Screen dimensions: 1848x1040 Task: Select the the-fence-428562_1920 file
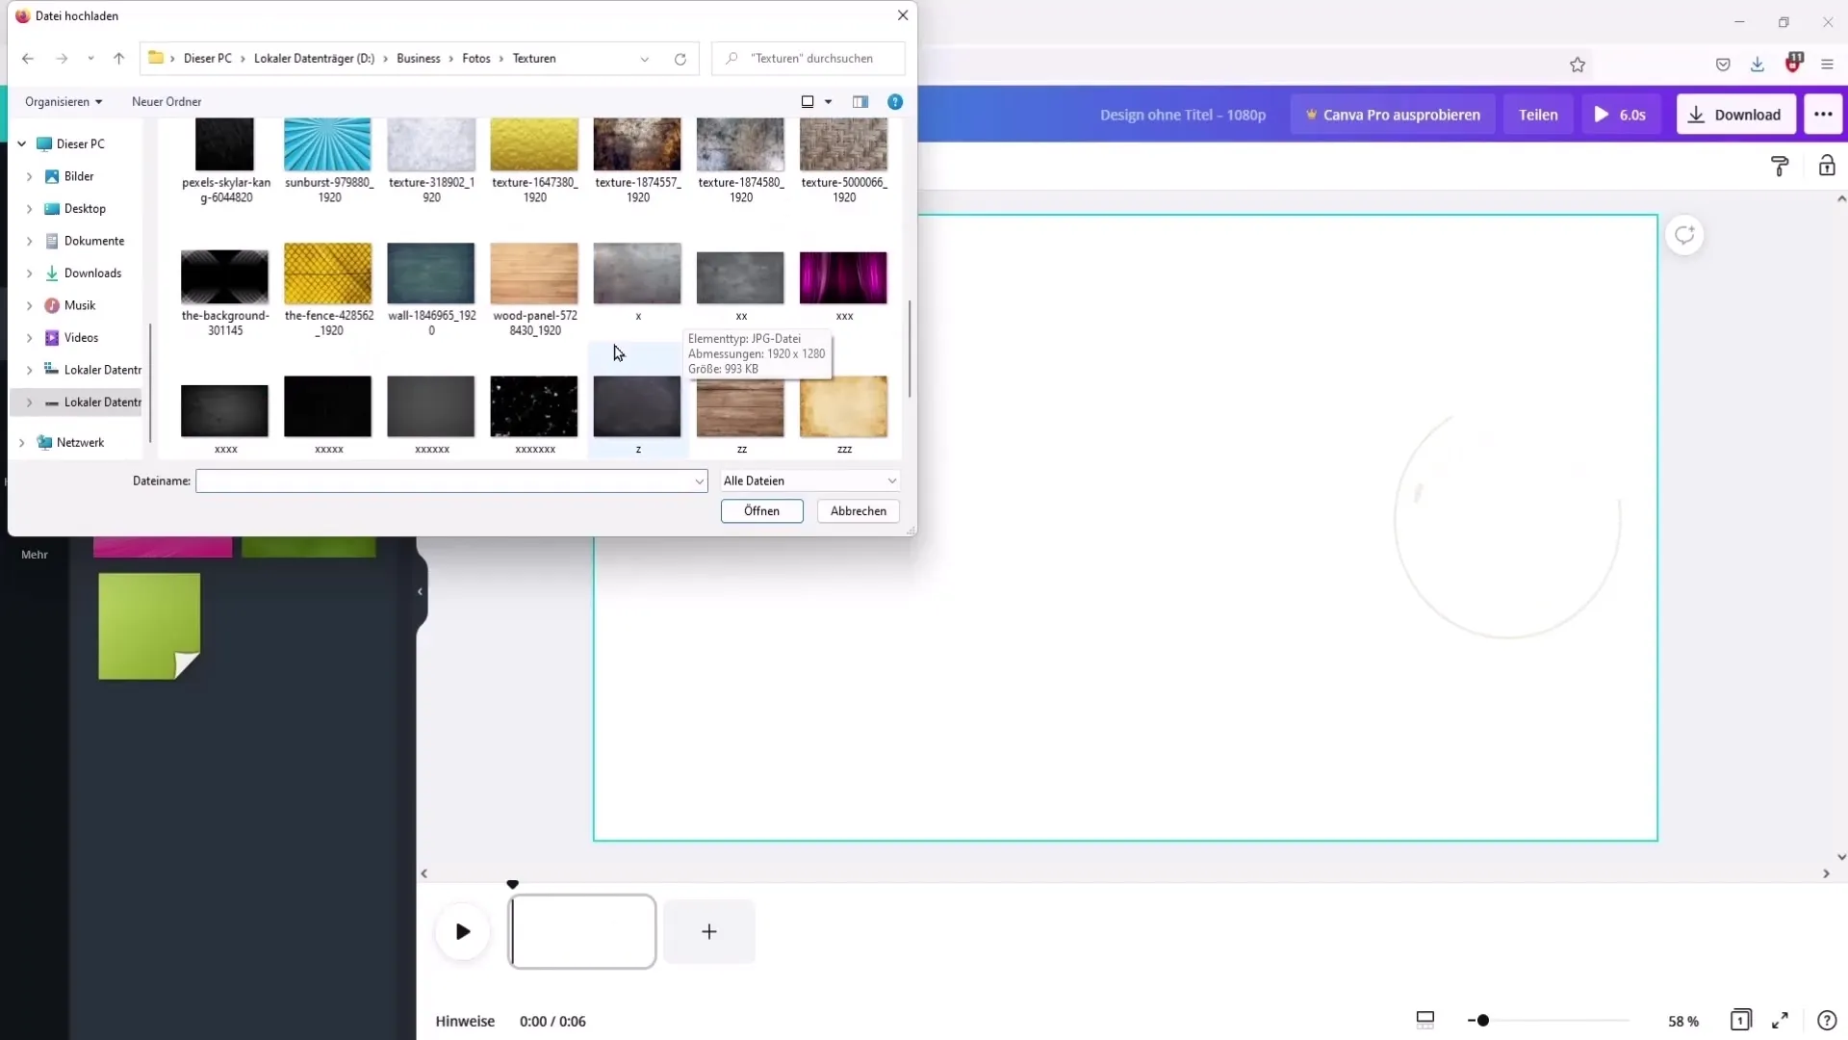click(328, 290)
